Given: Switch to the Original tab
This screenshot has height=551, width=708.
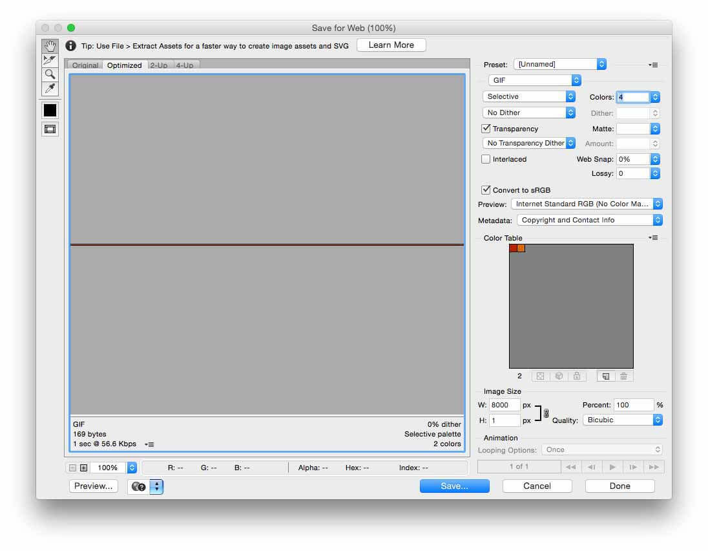Looking at the screenshot, I should 85,65.
